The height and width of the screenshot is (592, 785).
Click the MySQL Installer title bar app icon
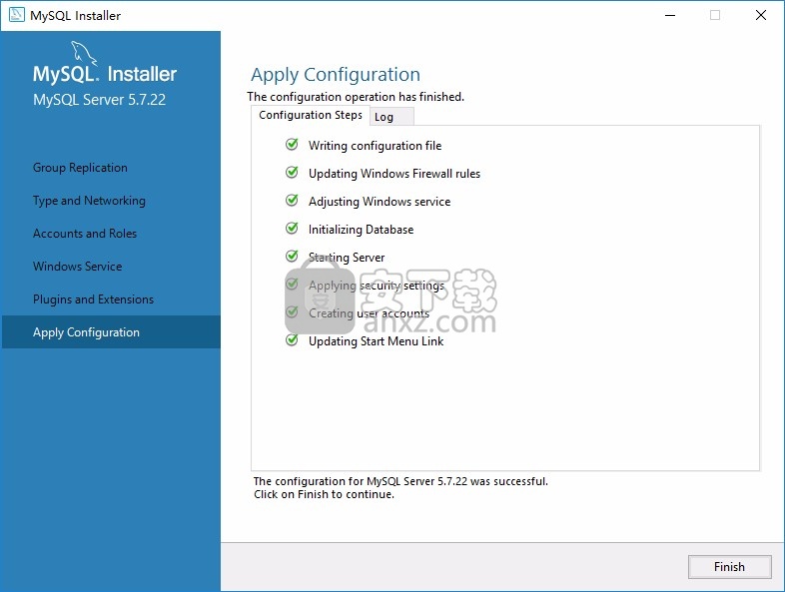[x=17, y=15]
